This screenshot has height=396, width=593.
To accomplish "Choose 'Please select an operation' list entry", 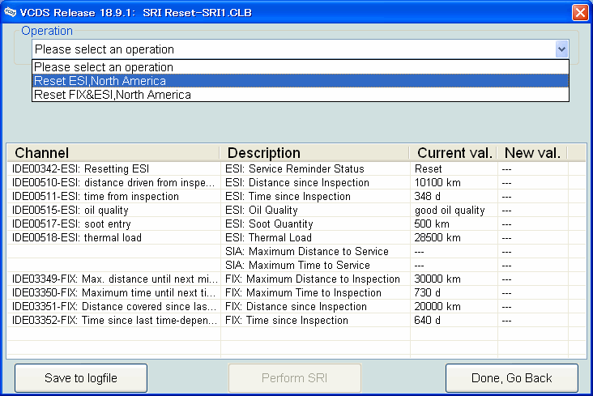I will pyautogui.click(x=301, y=67).
